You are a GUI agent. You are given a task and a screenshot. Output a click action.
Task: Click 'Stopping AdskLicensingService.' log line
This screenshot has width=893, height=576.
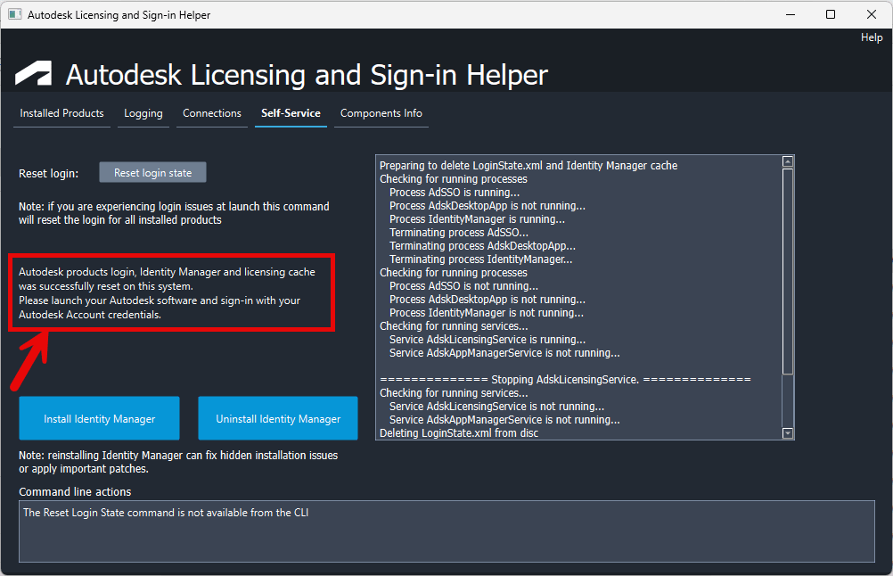click(565, 380)
